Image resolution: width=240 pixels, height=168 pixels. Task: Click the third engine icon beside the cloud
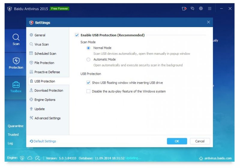click(x=37, y=158)
